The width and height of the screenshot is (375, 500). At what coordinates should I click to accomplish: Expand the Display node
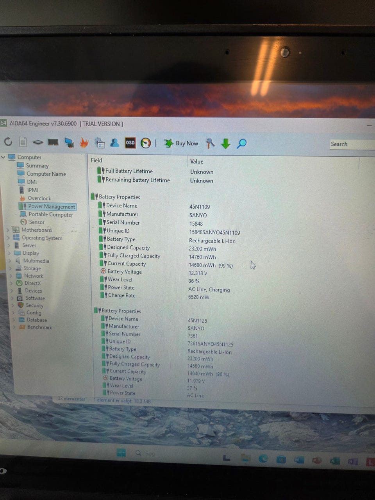pyautogui.click(x=9, y=253)
